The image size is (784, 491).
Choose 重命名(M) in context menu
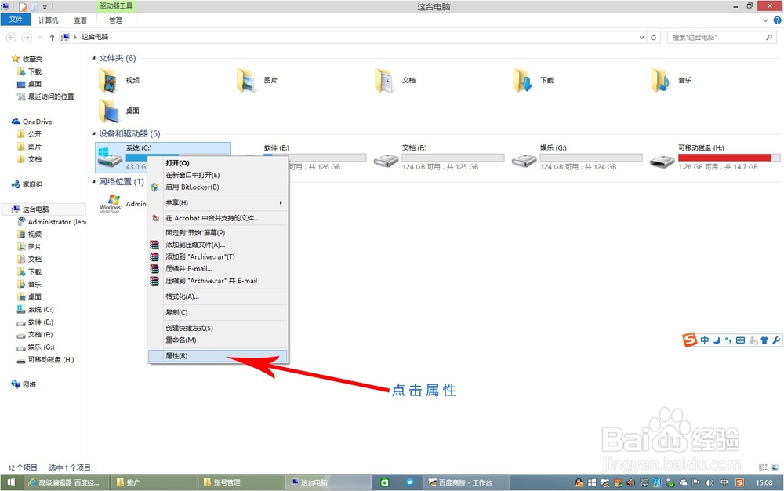coord(218,340)
